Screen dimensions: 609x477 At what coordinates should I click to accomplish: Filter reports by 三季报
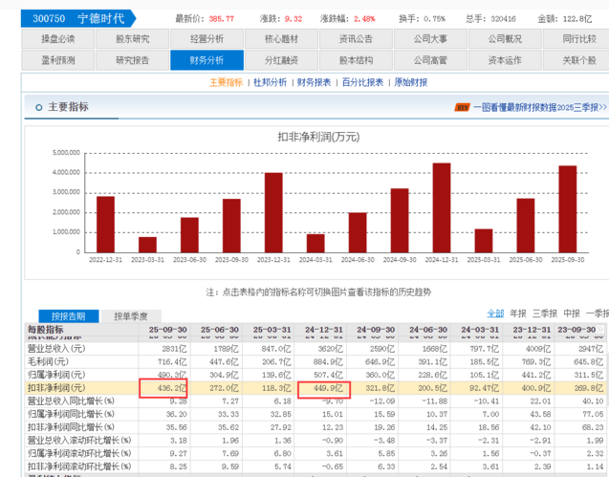[x=545, y=314]
